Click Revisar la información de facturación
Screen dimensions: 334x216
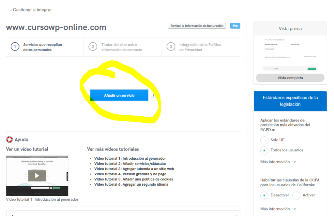tap(197, 26)
